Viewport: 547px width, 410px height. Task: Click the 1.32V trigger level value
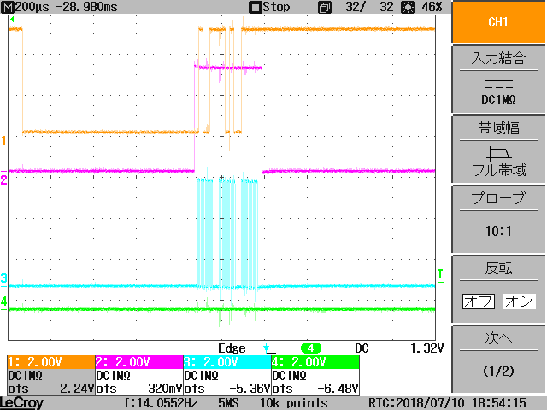tap(426, 348)
